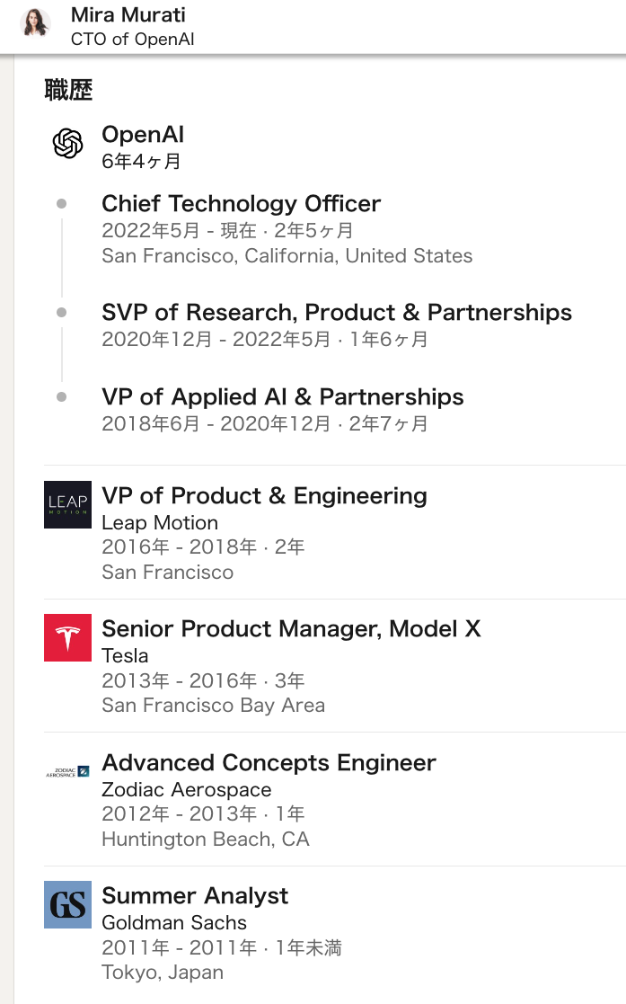Click the Goldman Sachs GS logo

click(x=67, y=904)
